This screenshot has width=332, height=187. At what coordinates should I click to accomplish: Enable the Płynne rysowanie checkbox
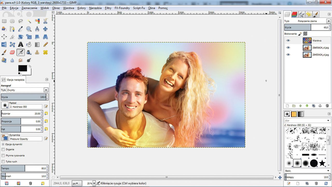pyautogui.click(x=3, y=155)
